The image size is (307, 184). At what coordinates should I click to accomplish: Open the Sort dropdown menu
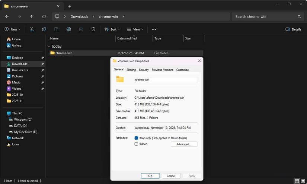tap(111, 29)
